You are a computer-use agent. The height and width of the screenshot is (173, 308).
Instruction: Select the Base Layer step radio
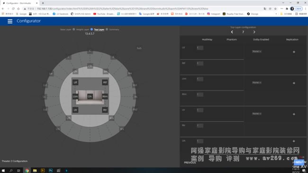click(74, 29)
